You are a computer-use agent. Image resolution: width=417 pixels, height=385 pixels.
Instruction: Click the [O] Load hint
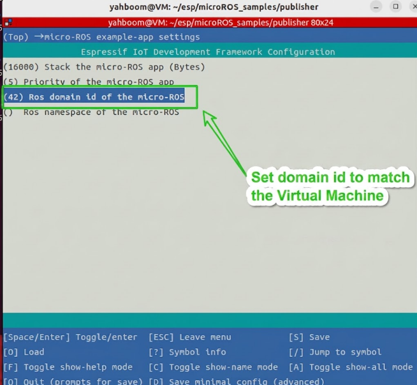point(24,352)
